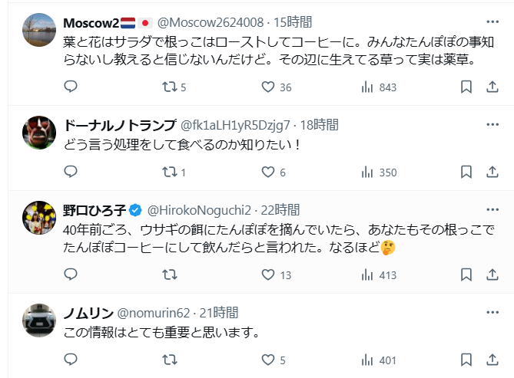514x378 pixels.
Task: Open more options on Moscow2's tweet
Action: click(x=492, y=20)
